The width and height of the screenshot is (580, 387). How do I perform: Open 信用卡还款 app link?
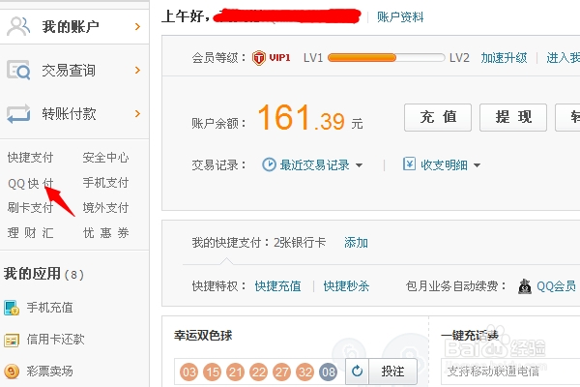click(x=55, y=340)
